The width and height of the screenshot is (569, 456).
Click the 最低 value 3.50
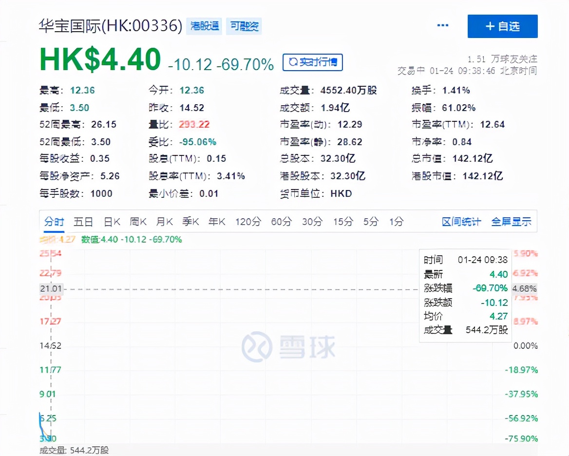(x=79, y=108)
